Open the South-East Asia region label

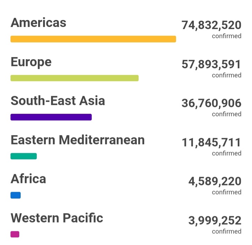pyautogui.click(x=58, y=101)
